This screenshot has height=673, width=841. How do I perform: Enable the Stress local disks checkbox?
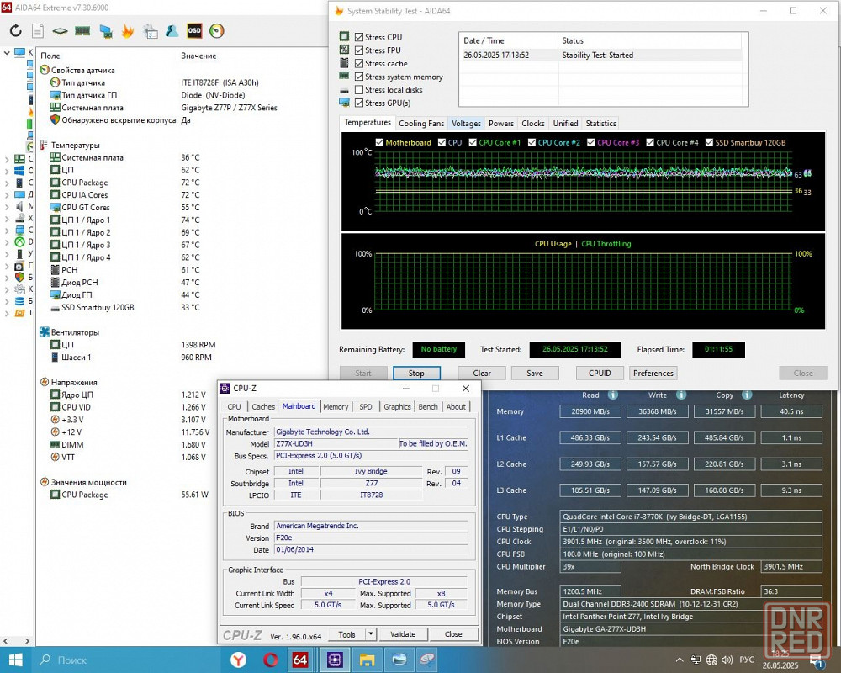[359, 90]
